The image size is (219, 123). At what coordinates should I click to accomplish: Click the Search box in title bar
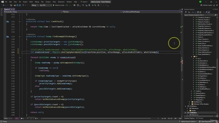click(x=84, y=2)
